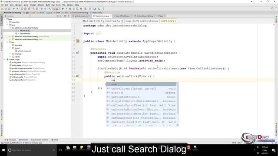Screen dimensions: 278x156
Task: Click the Make Project hammer icon
Action: (x=50, y=9)
